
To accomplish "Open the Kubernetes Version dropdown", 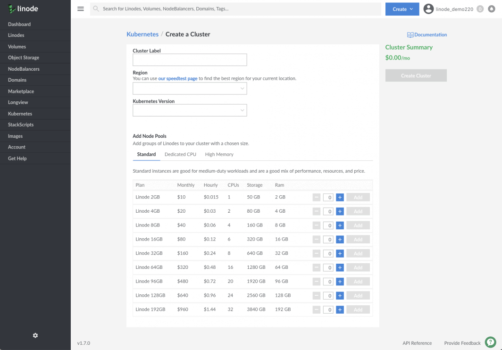I will point(190,110).
